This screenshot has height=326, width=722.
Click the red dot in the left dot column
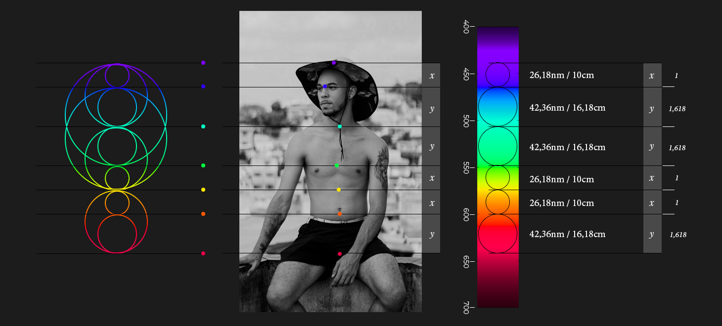pyautogui.click(x=203, y=253)
